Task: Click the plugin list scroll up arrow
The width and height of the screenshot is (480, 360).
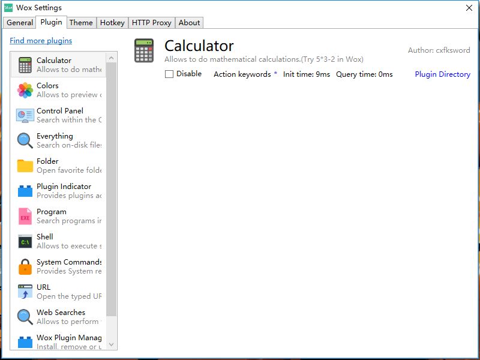Action: point(112,58)
